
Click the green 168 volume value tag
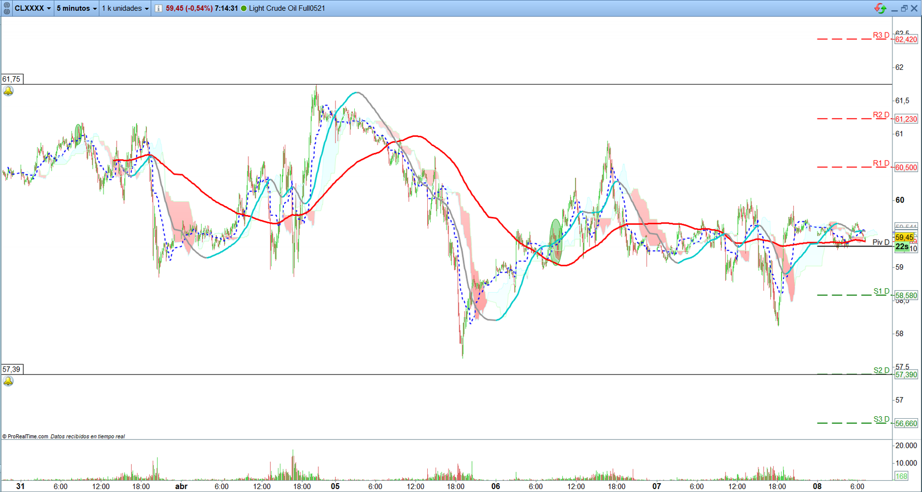[901, 476]
